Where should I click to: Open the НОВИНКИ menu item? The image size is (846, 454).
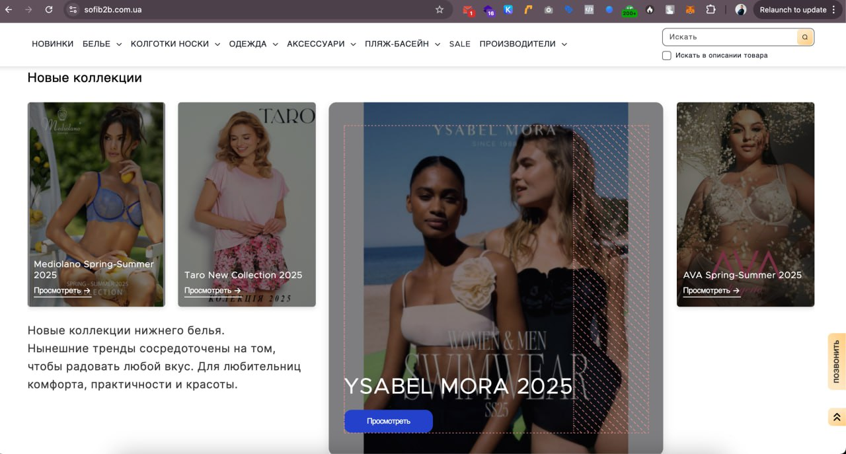52,44
